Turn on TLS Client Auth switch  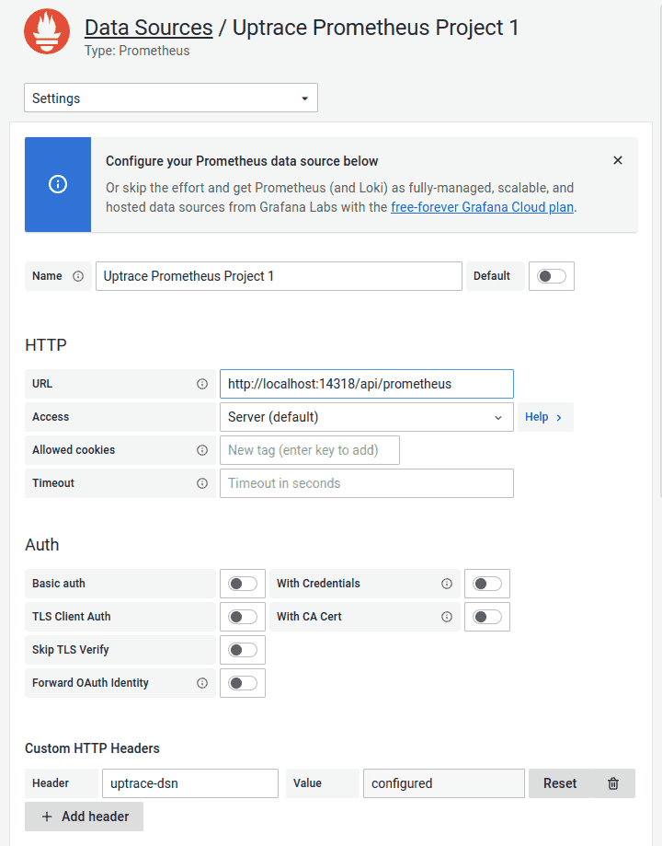pos(243,617)
